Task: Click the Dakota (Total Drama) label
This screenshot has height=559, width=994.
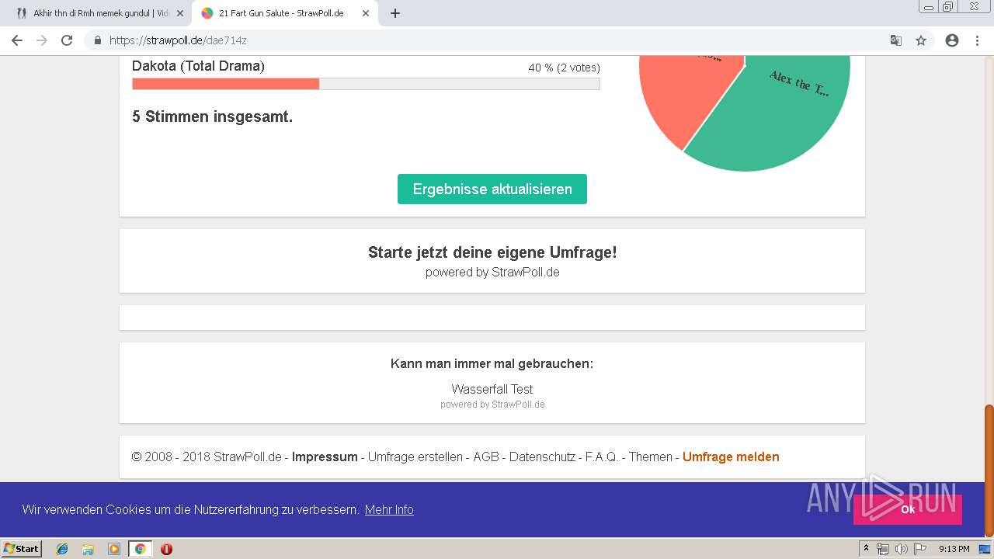Action: click(x=198, y=66)
